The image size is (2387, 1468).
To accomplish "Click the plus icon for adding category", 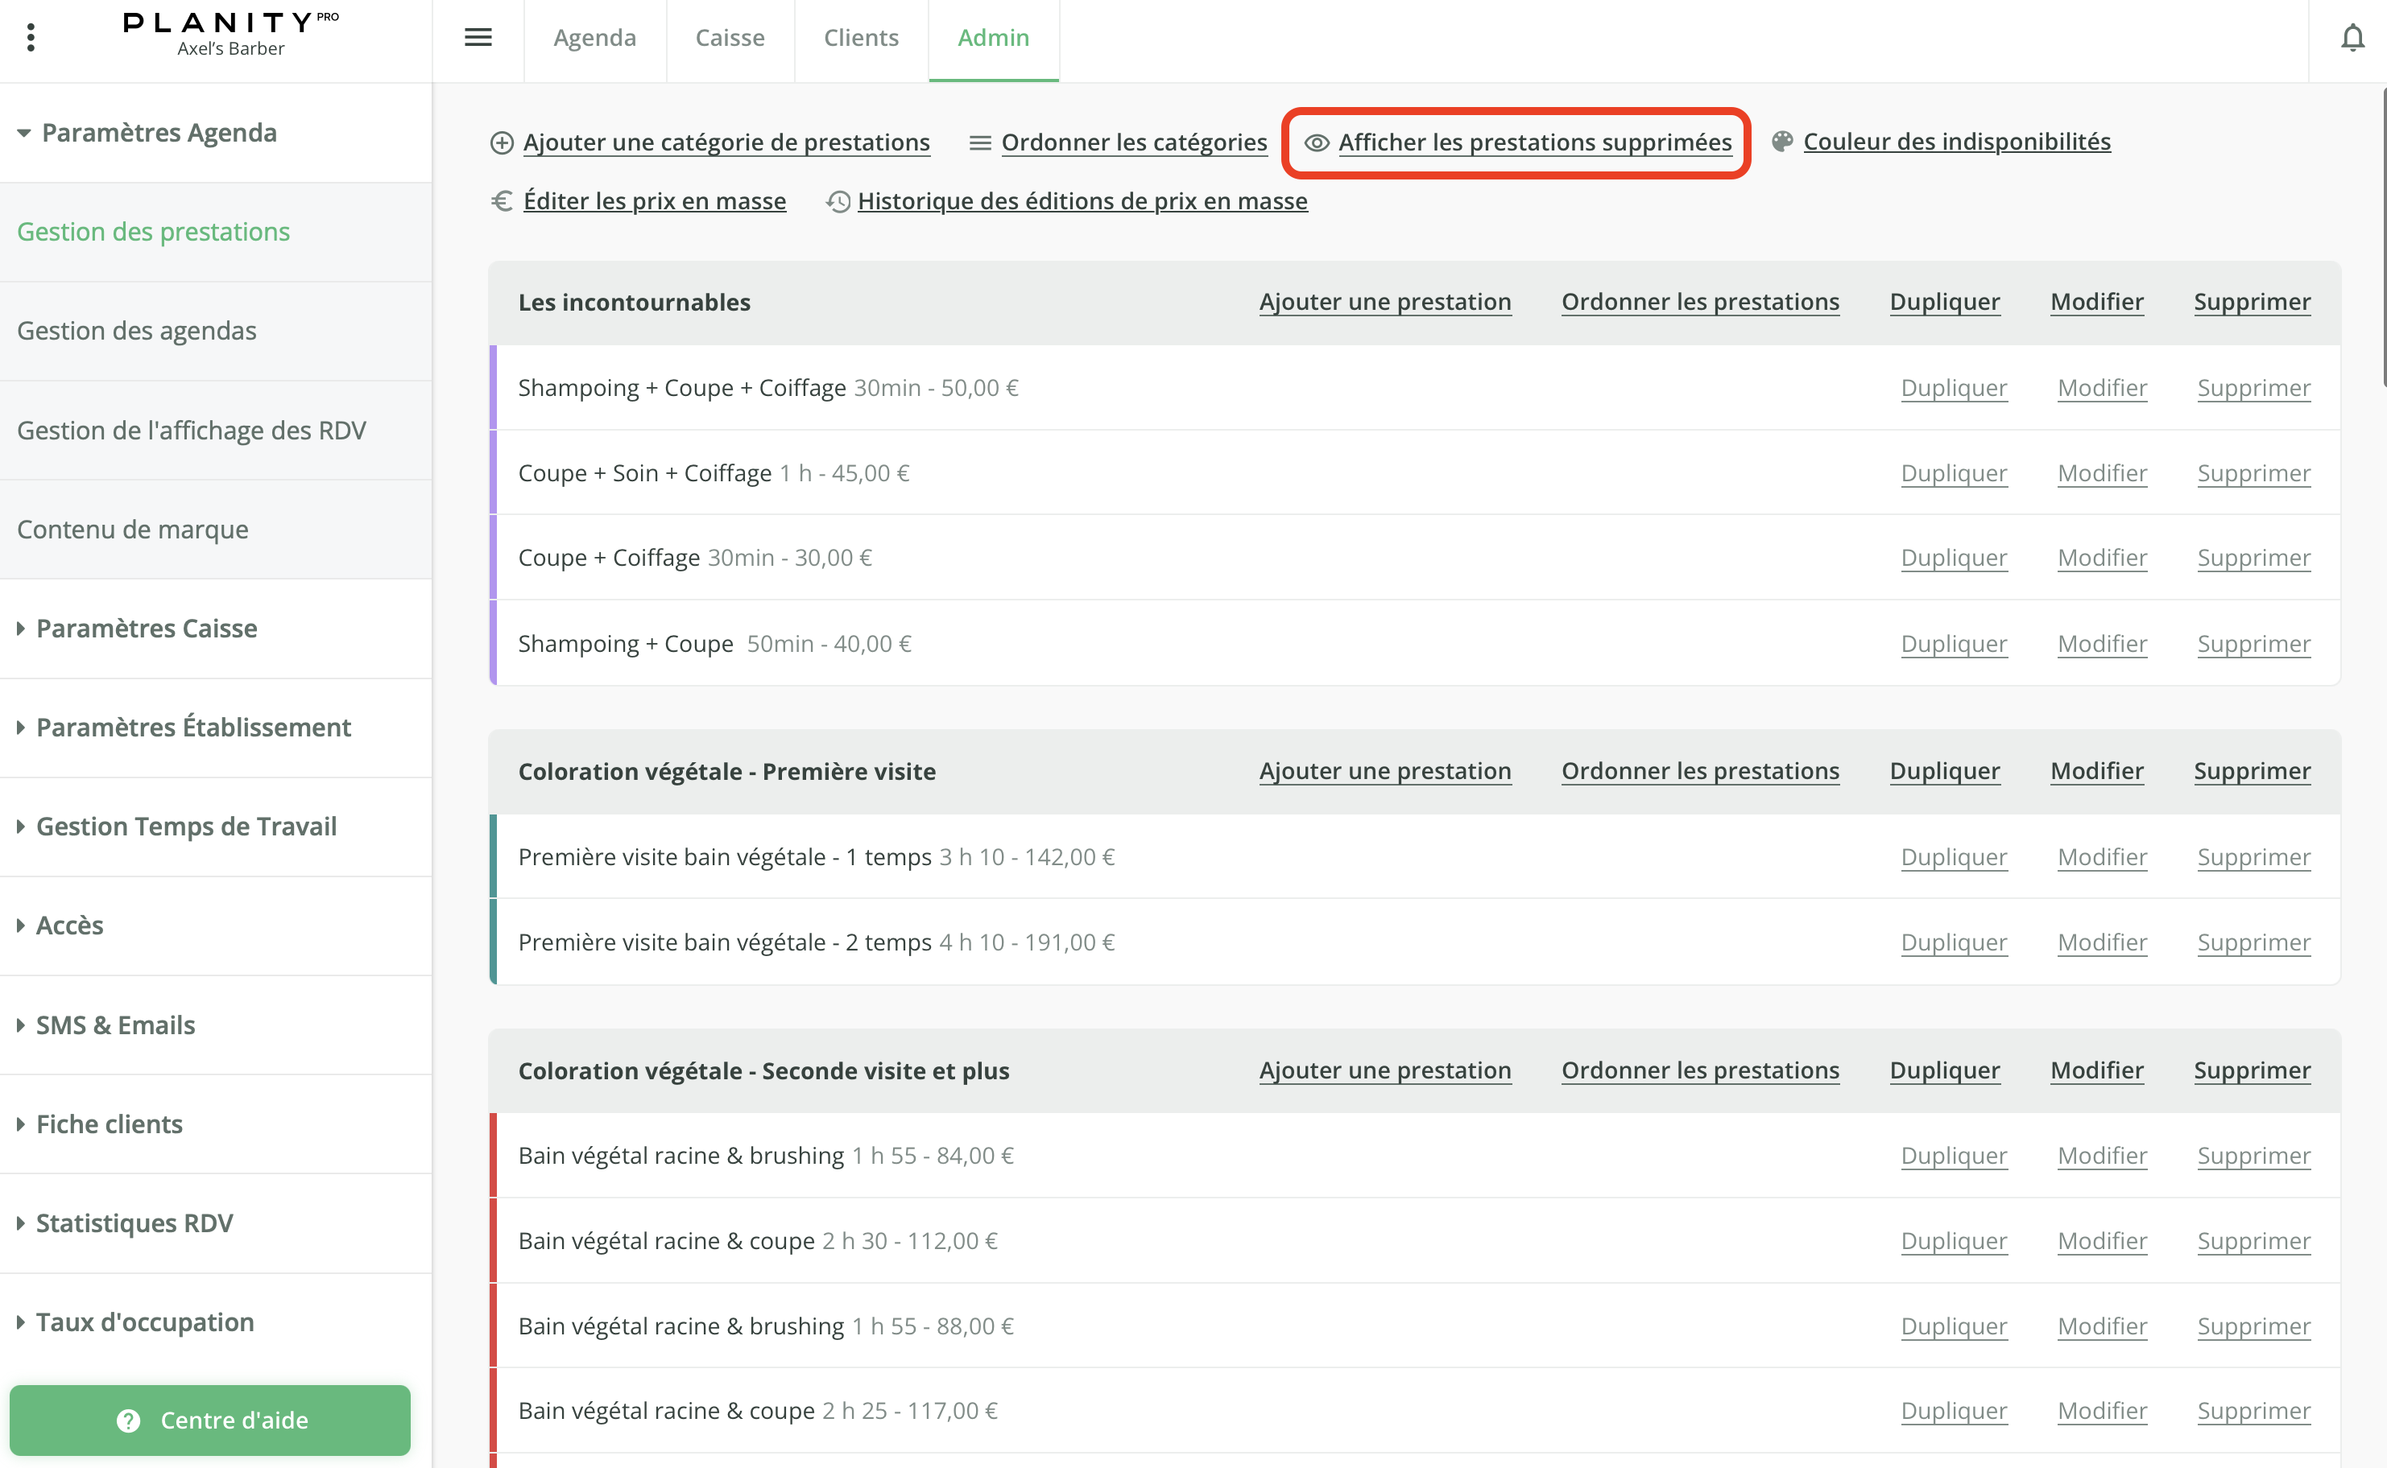I will (501, 142).
